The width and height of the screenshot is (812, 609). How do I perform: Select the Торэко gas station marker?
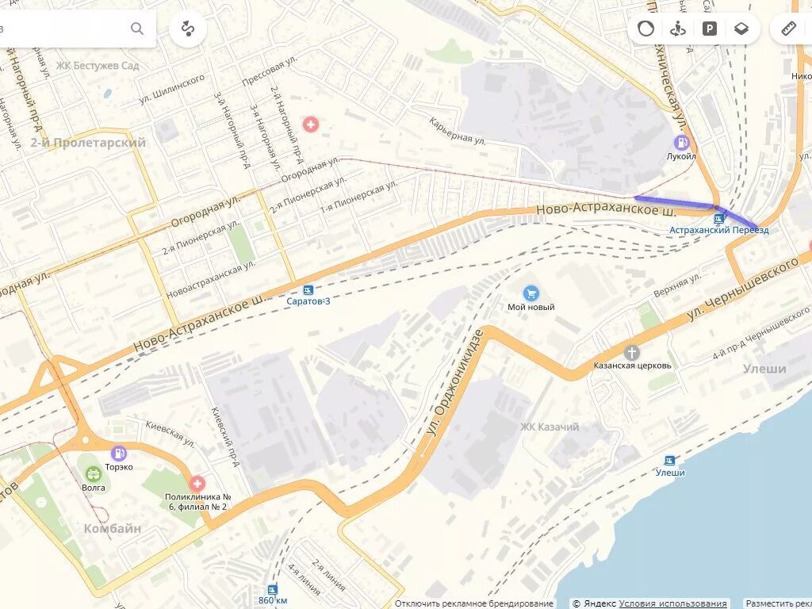tap(119, 453)
